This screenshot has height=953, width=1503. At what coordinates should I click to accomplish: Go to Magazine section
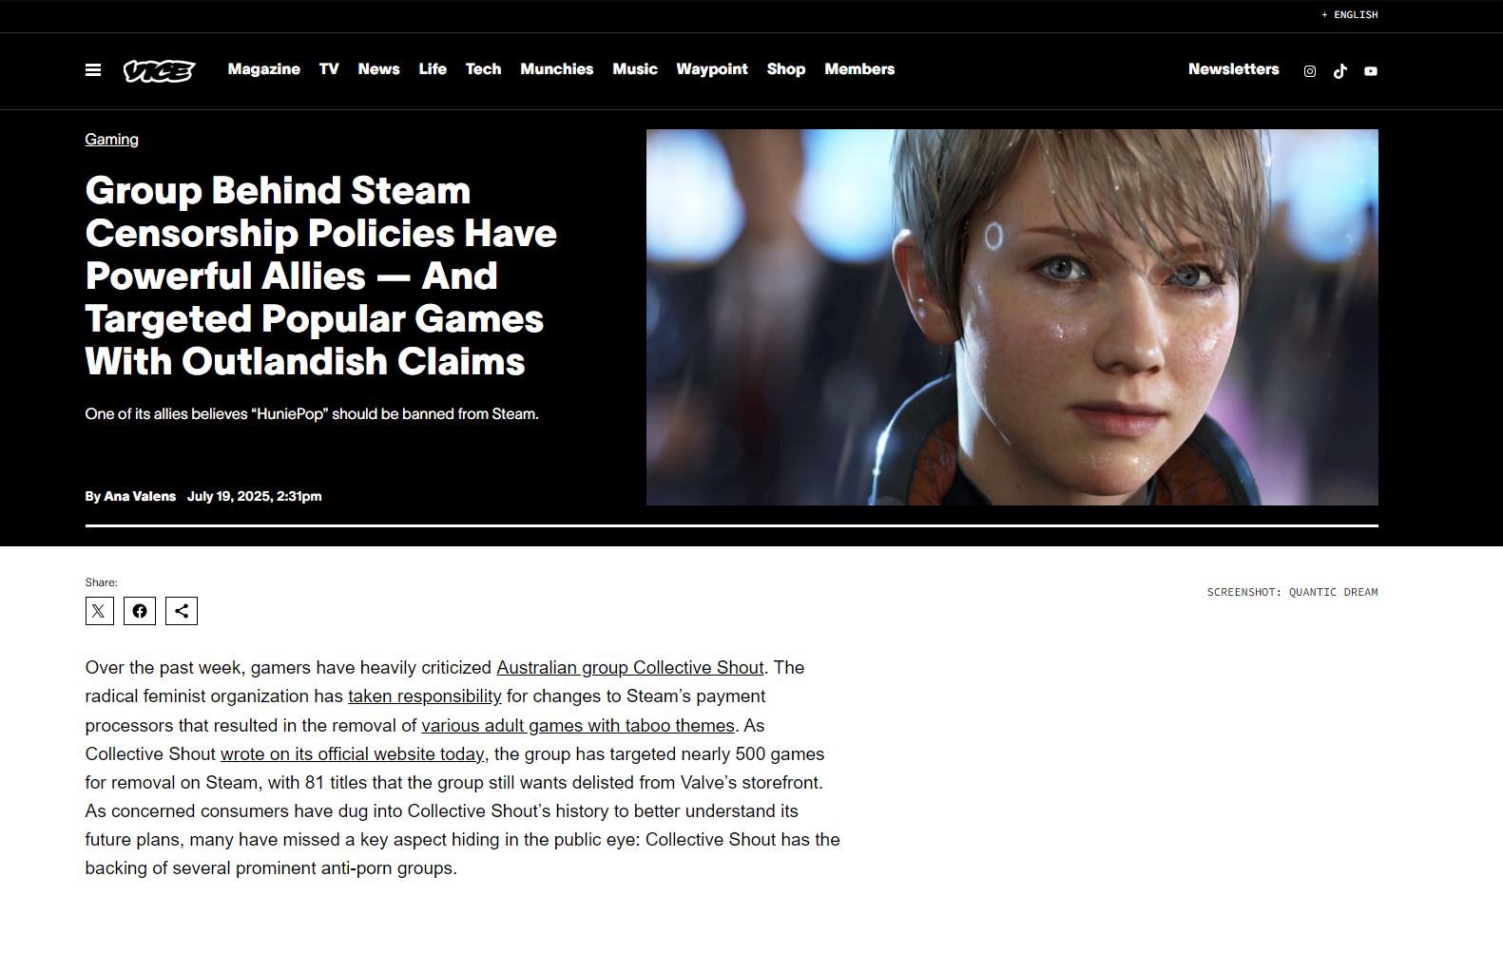click(264, 69)
